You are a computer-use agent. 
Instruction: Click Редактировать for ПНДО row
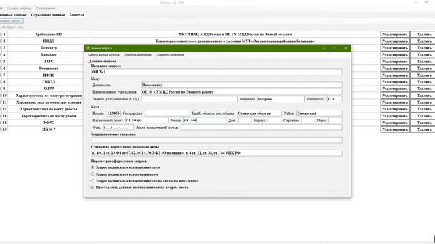tap(395, 41)
